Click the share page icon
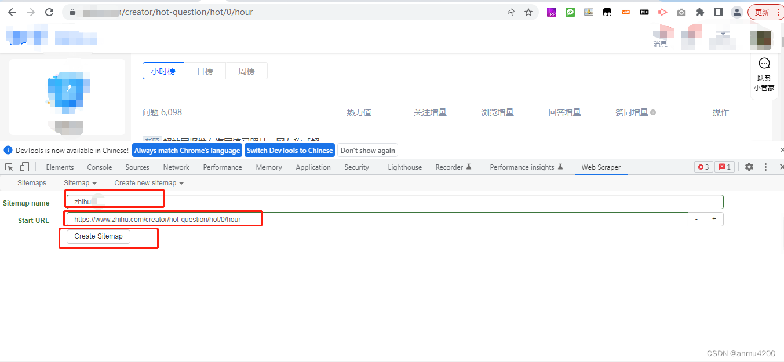The image size is (784, 362). 510,12
